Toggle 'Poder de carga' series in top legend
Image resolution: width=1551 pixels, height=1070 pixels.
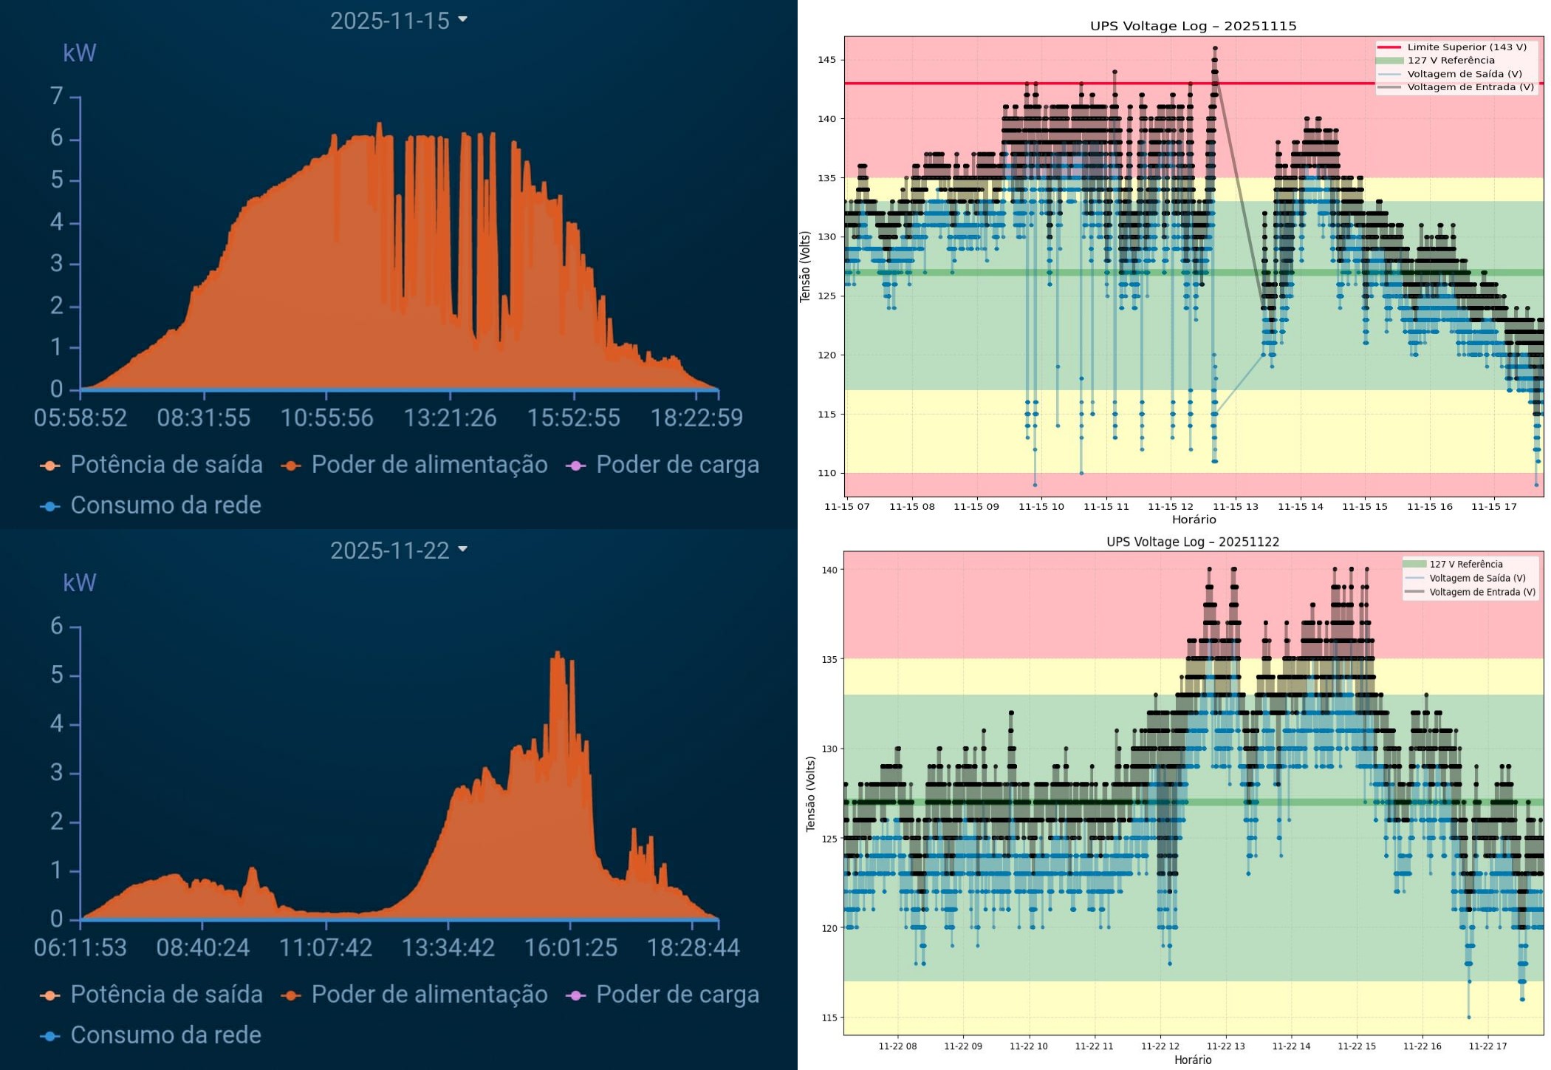(x=677, y=465)
